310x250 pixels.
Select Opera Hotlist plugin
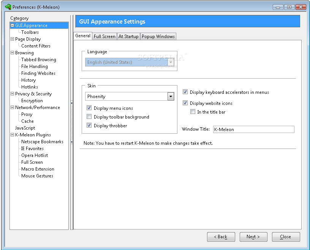click(x=35, y=155)
